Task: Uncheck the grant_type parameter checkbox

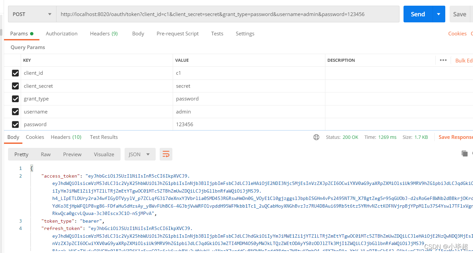Action: pos(15,99)
